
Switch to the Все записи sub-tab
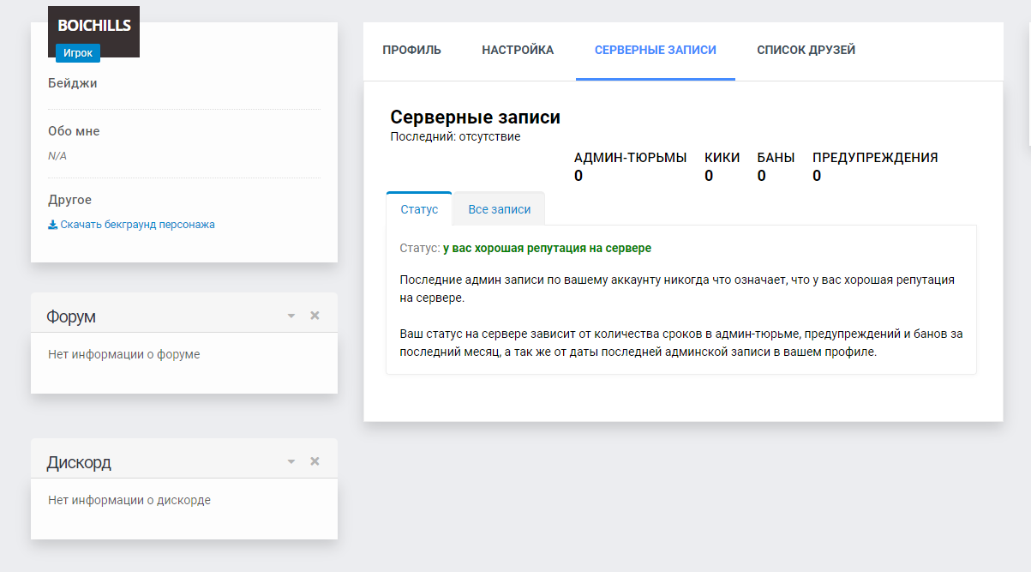pos(500,209)
